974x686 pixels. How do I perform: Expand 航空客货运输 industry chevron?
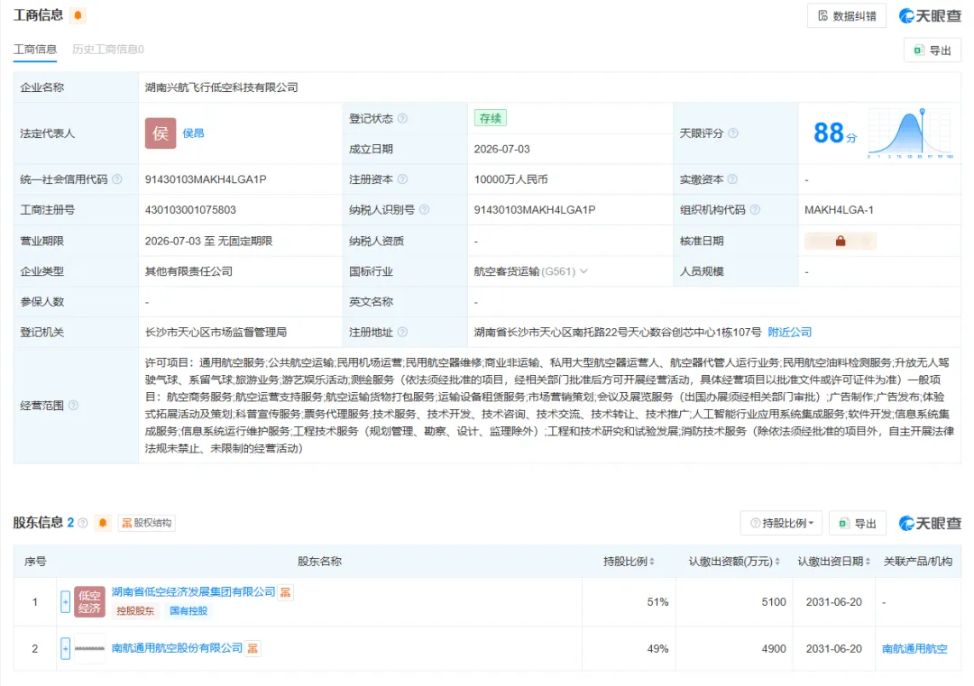point(583,271)
